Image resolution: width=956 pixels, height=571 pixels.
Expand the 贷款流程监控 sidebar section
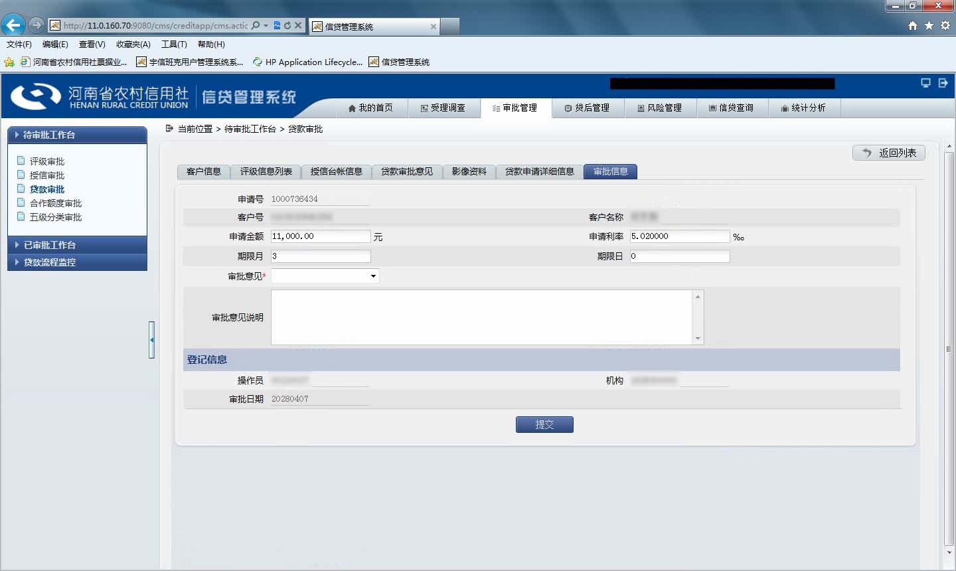coord(77,262)
